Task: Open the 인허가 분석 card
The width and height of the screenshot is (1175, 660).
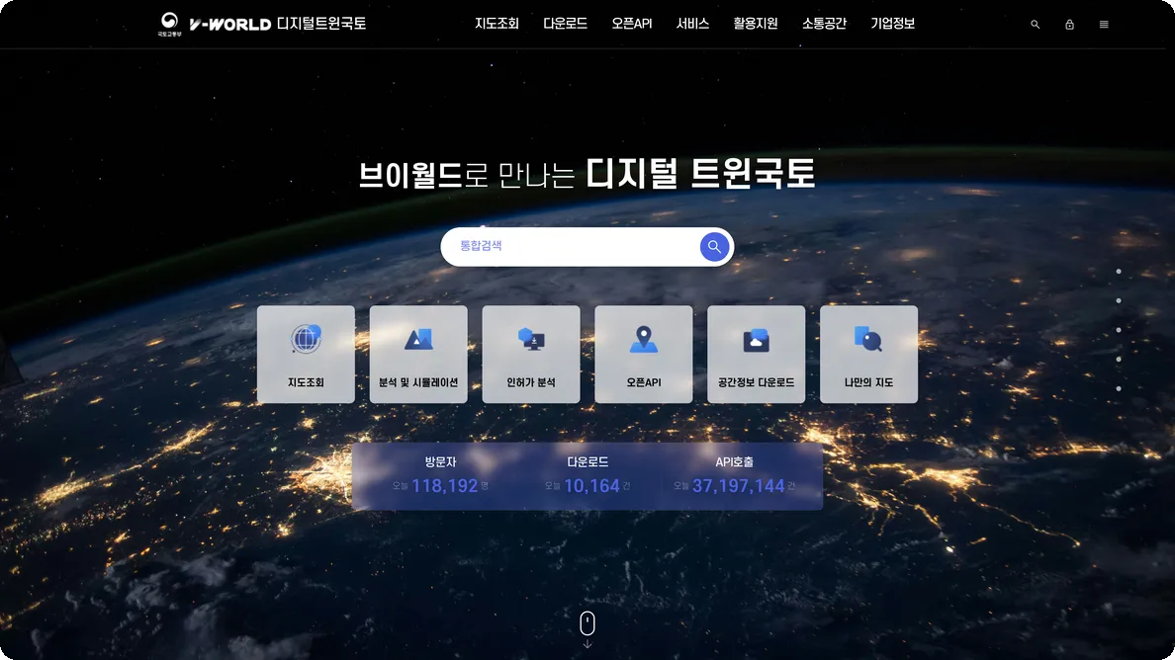Action: point(530,354)
